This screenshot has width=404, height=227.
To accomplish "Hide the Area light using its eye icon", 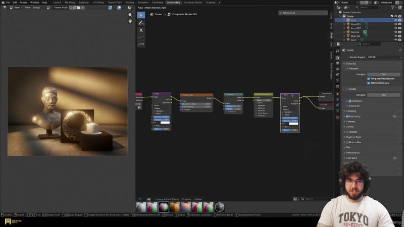I will point(395,20).
